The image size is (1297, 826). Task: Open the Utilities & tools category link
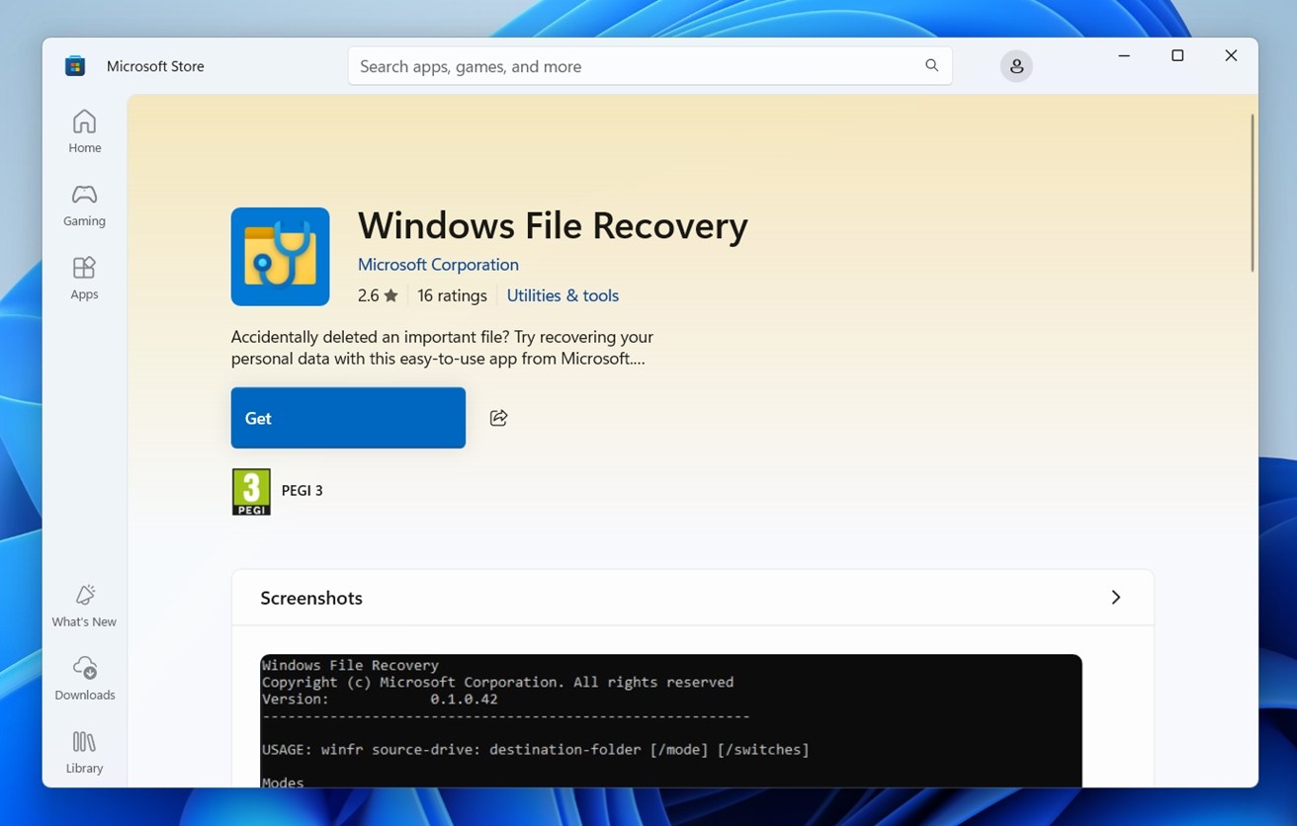point(562,295)
